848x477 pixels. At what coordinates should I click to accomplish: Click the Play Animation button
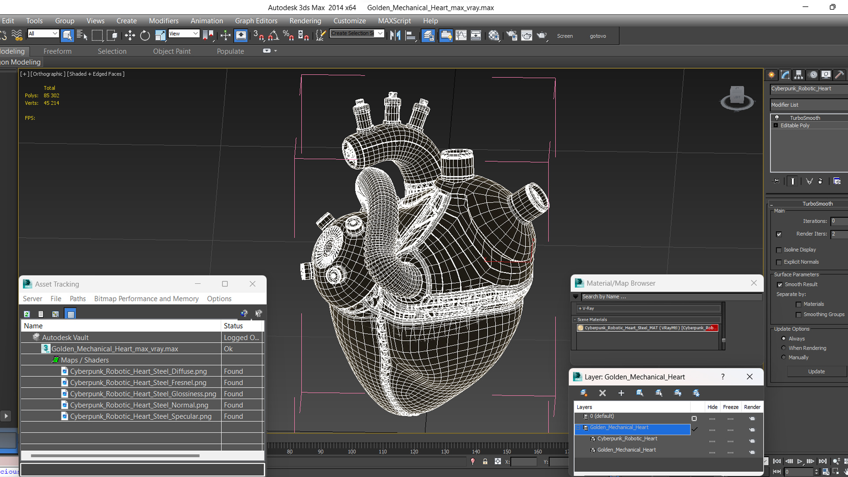tap(799, 461)
